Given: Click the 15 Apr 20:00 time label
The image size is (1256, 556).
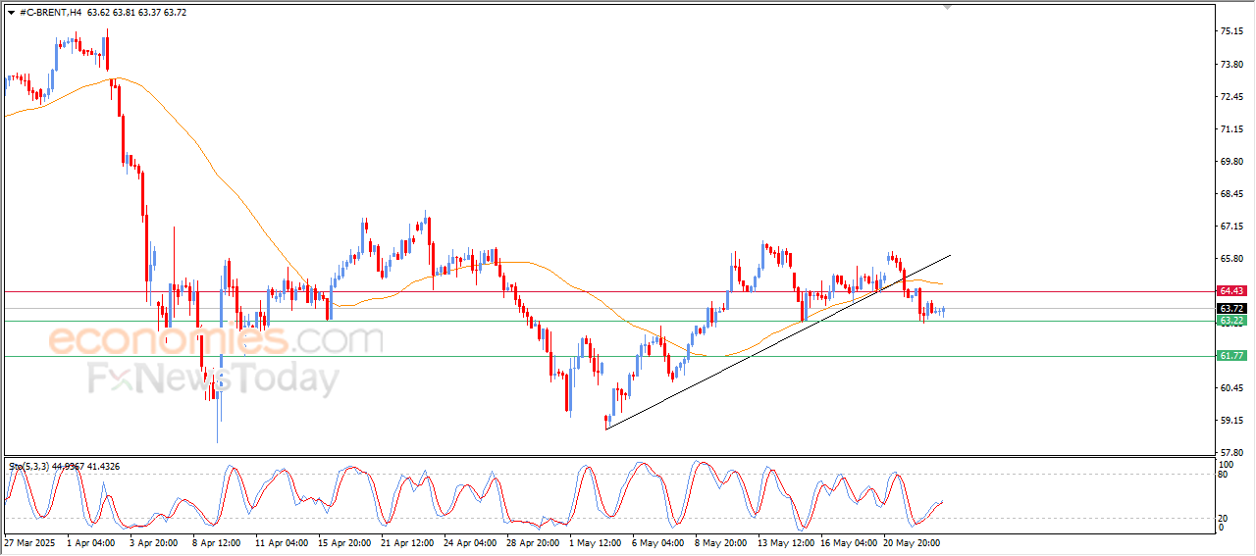Looking at the screenshot, I should (344, 542).
